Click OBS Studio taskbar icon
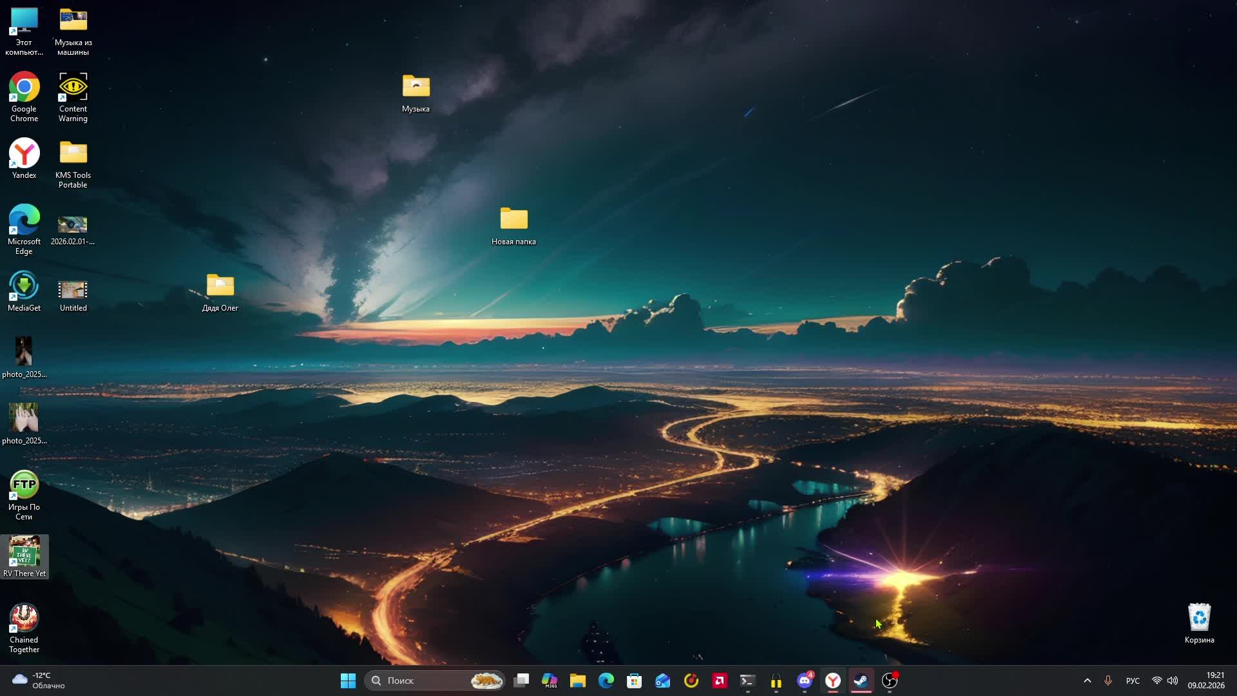1237x696 pixels. click(x=890, y=681)
